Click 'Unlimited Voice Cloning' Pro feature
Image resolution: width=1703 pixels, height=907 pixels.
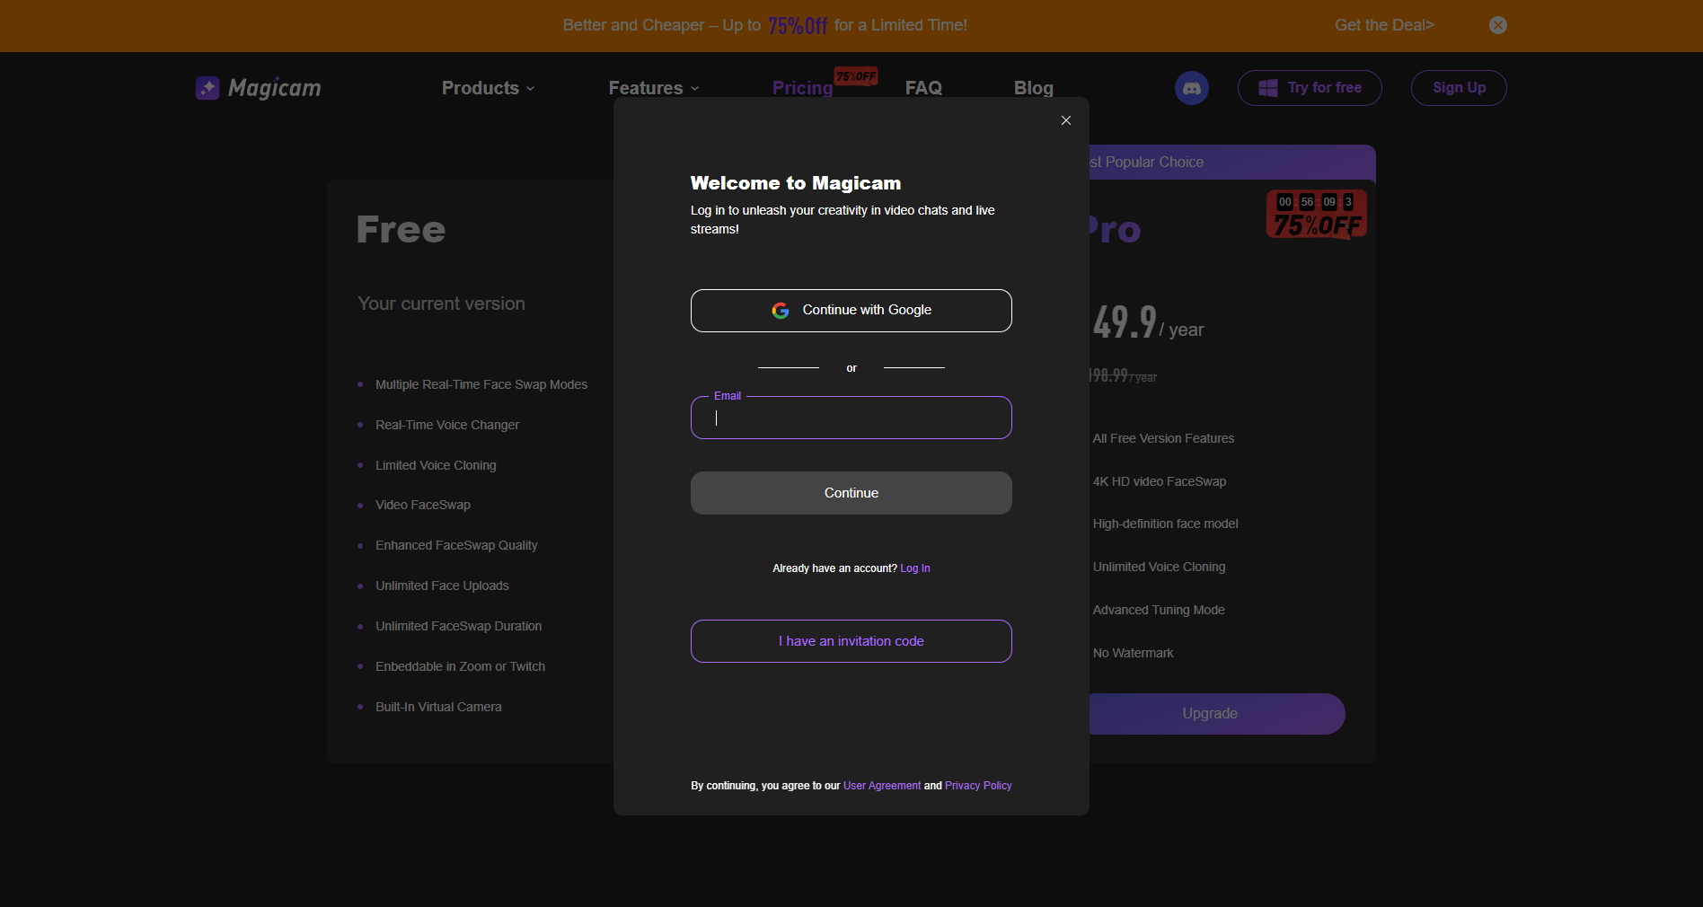point(1159,567)
